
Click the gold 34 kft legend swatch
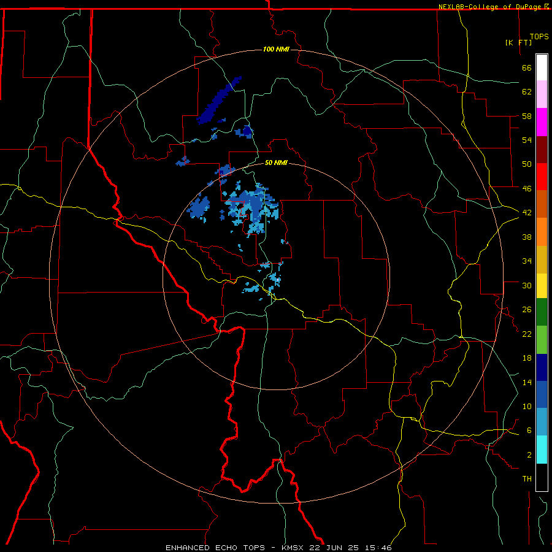542,259
